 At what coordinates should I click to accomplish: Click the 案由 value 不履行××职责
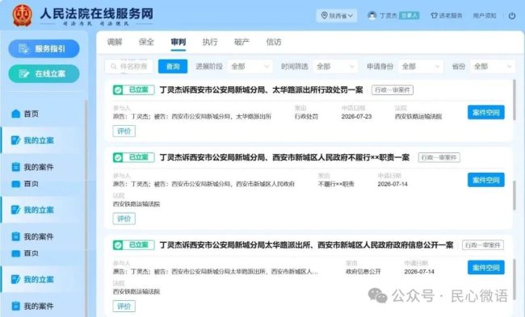336,184
